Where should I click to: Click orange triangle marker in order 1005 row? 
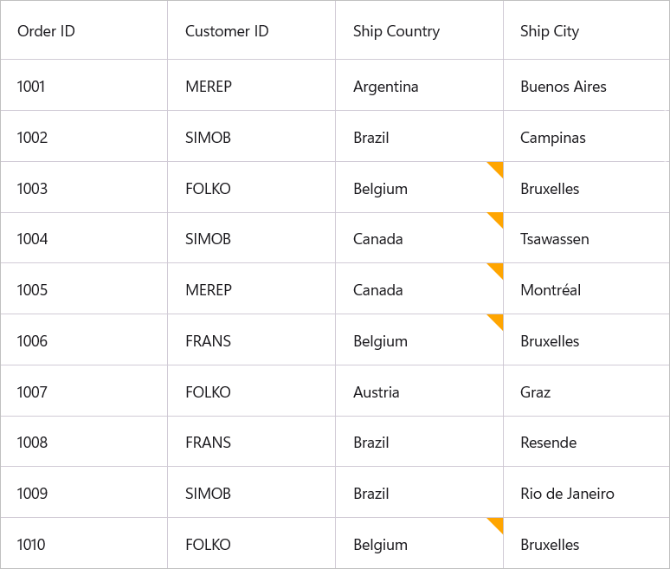point(497,268)
